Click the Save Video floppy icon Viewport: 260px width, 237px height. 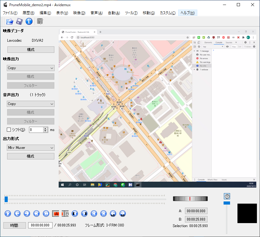click(19, 21)
